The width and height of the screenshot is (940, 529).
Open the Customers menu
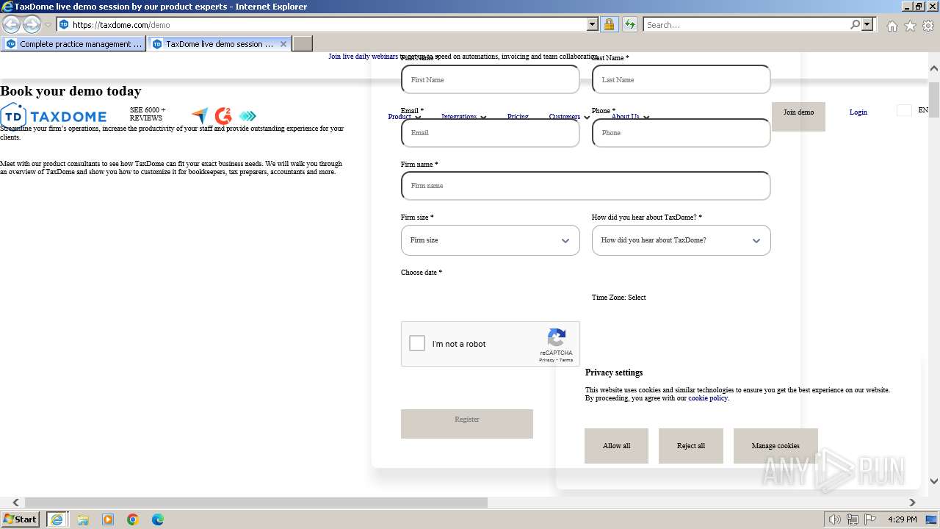[569, 117]
